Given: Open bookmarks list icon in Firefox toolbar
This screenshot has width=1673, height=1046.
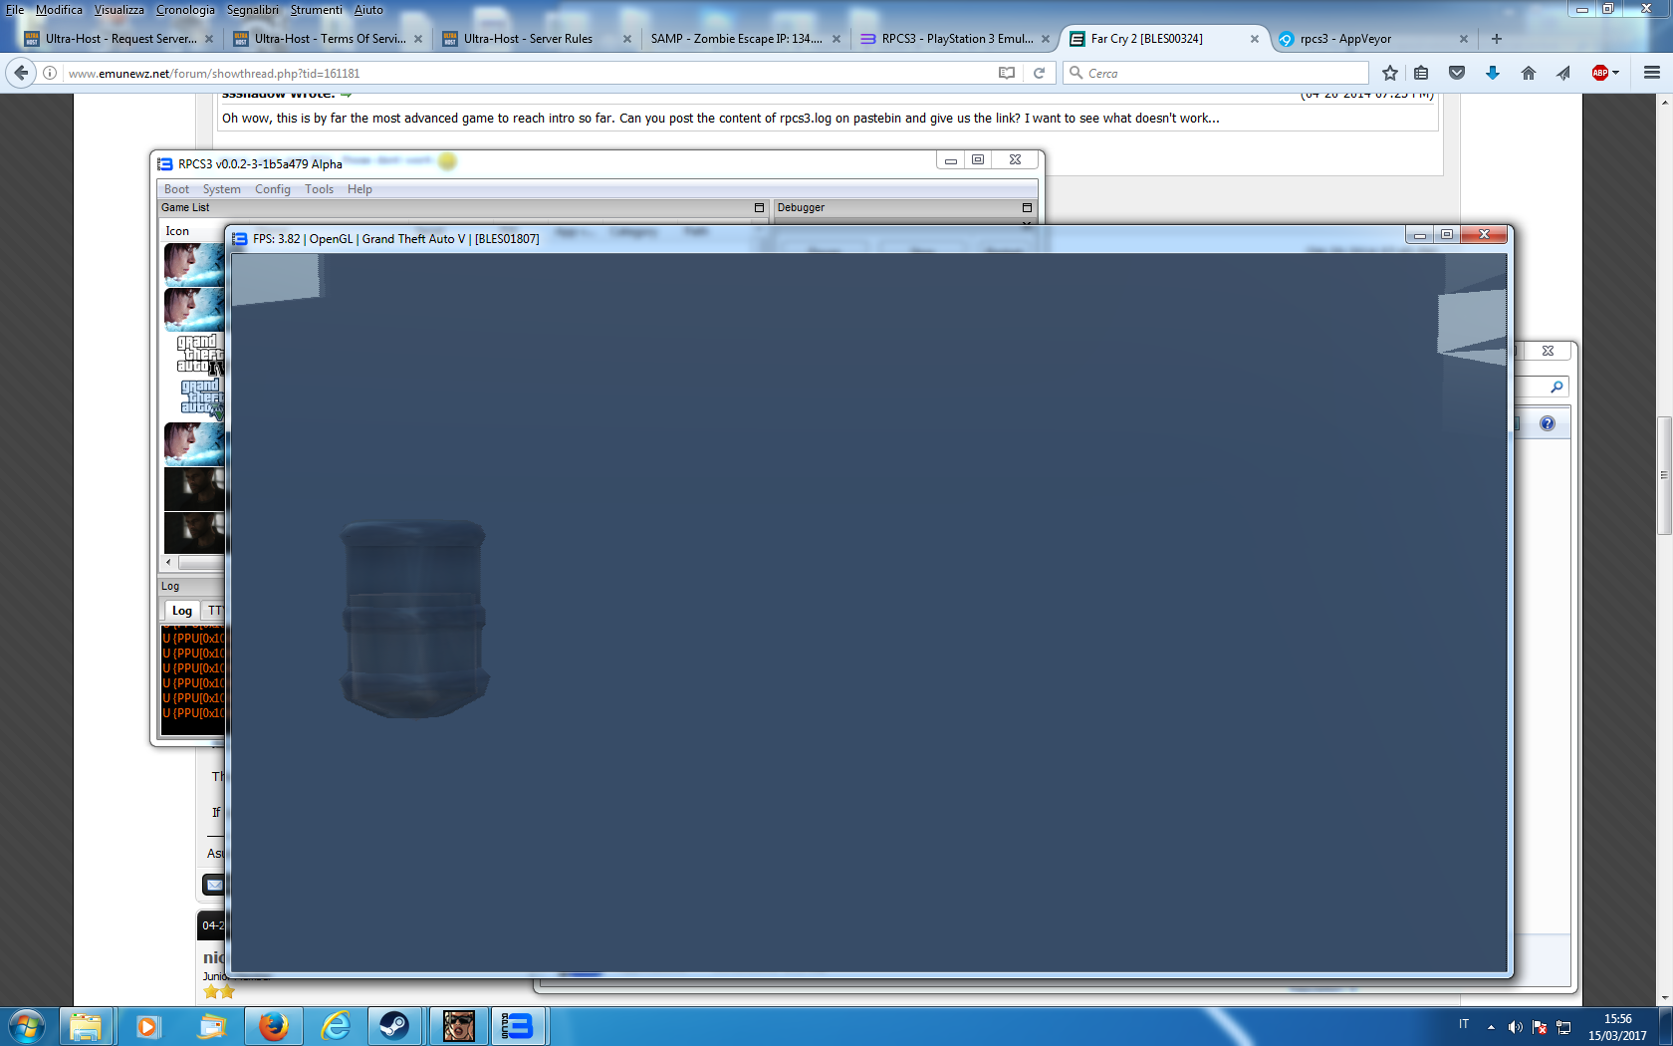Looking at the screenshot, I should tap(1421, 73).
